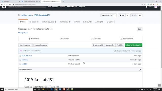The width and height of the screenshot is (162, 91).
Task: Expand Clone or download dropdown
Action: (134, 45)
